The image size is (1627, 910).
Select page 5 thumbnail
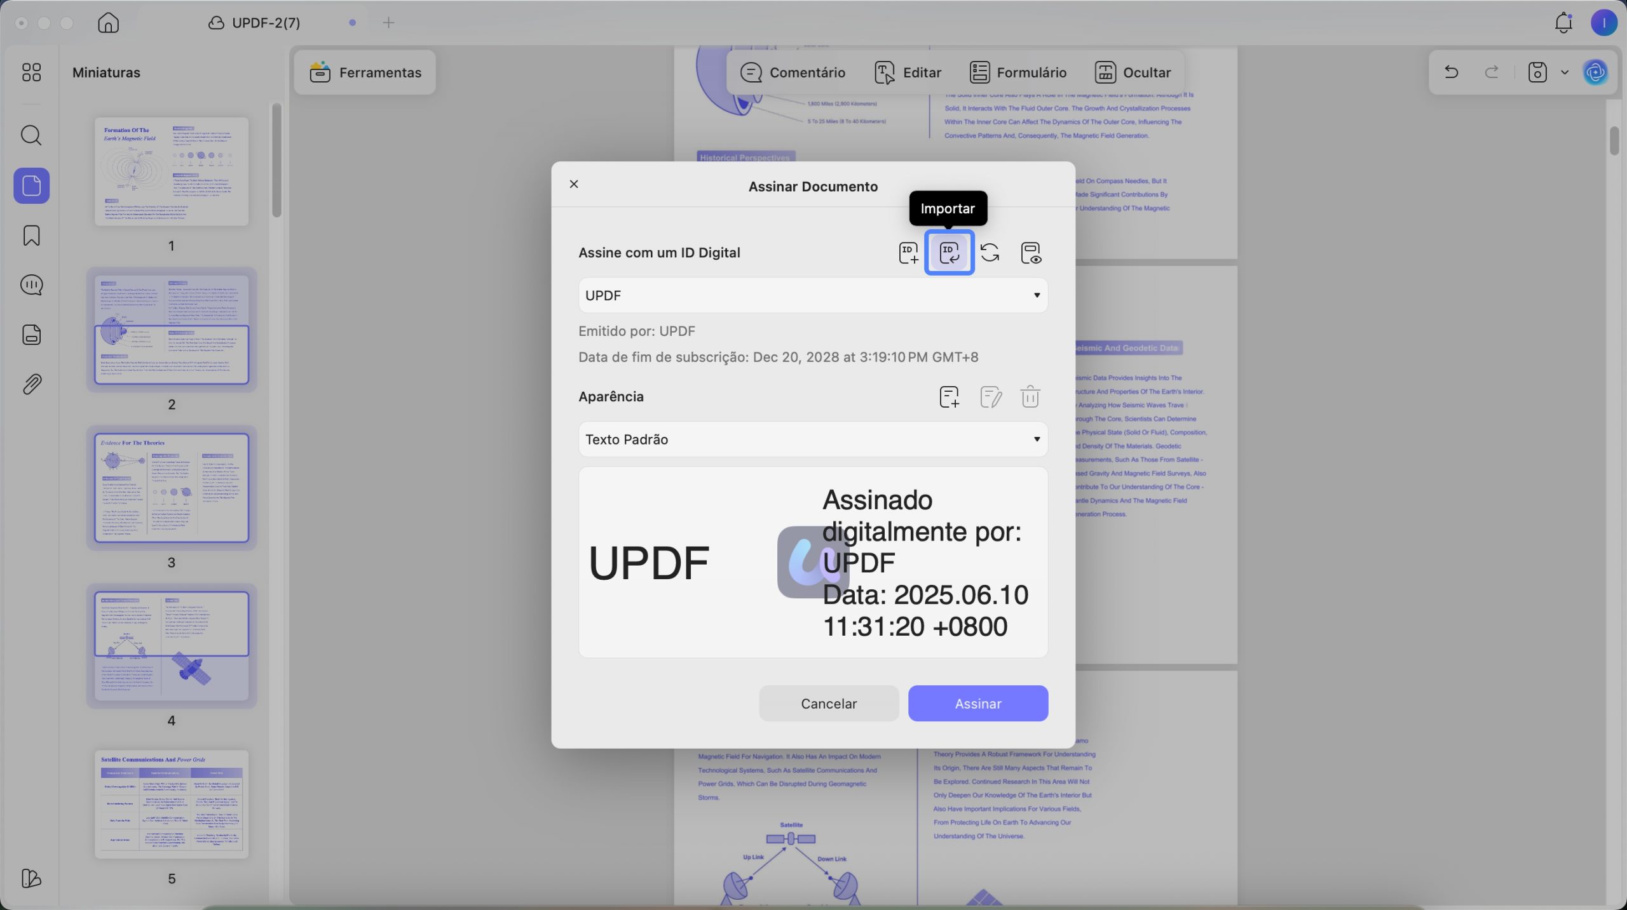(172, 804)
